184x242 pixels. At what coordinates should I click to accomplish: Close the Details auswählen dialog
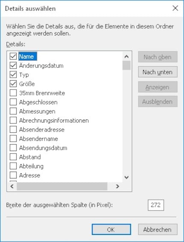pos(175,8)
